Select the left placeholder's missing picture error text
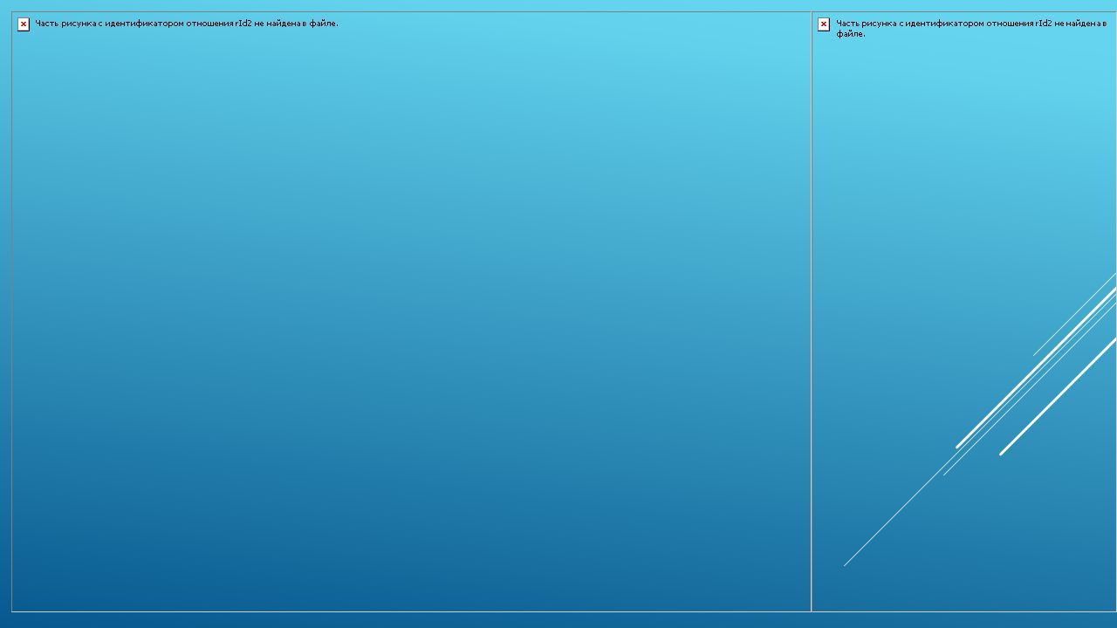 (x=187, y=24)
